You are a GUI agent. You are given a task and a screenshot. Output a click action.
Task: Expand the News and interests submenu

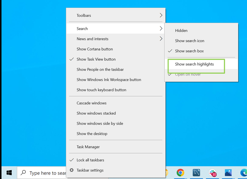tap(92, 39)
